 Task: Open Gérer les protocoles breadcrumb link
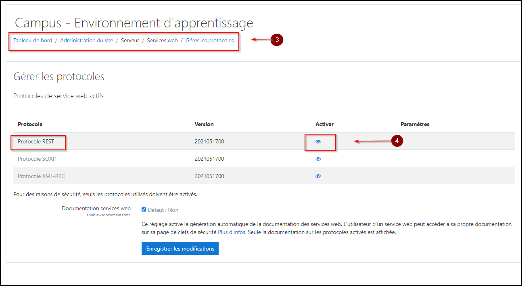click(209, 41)
